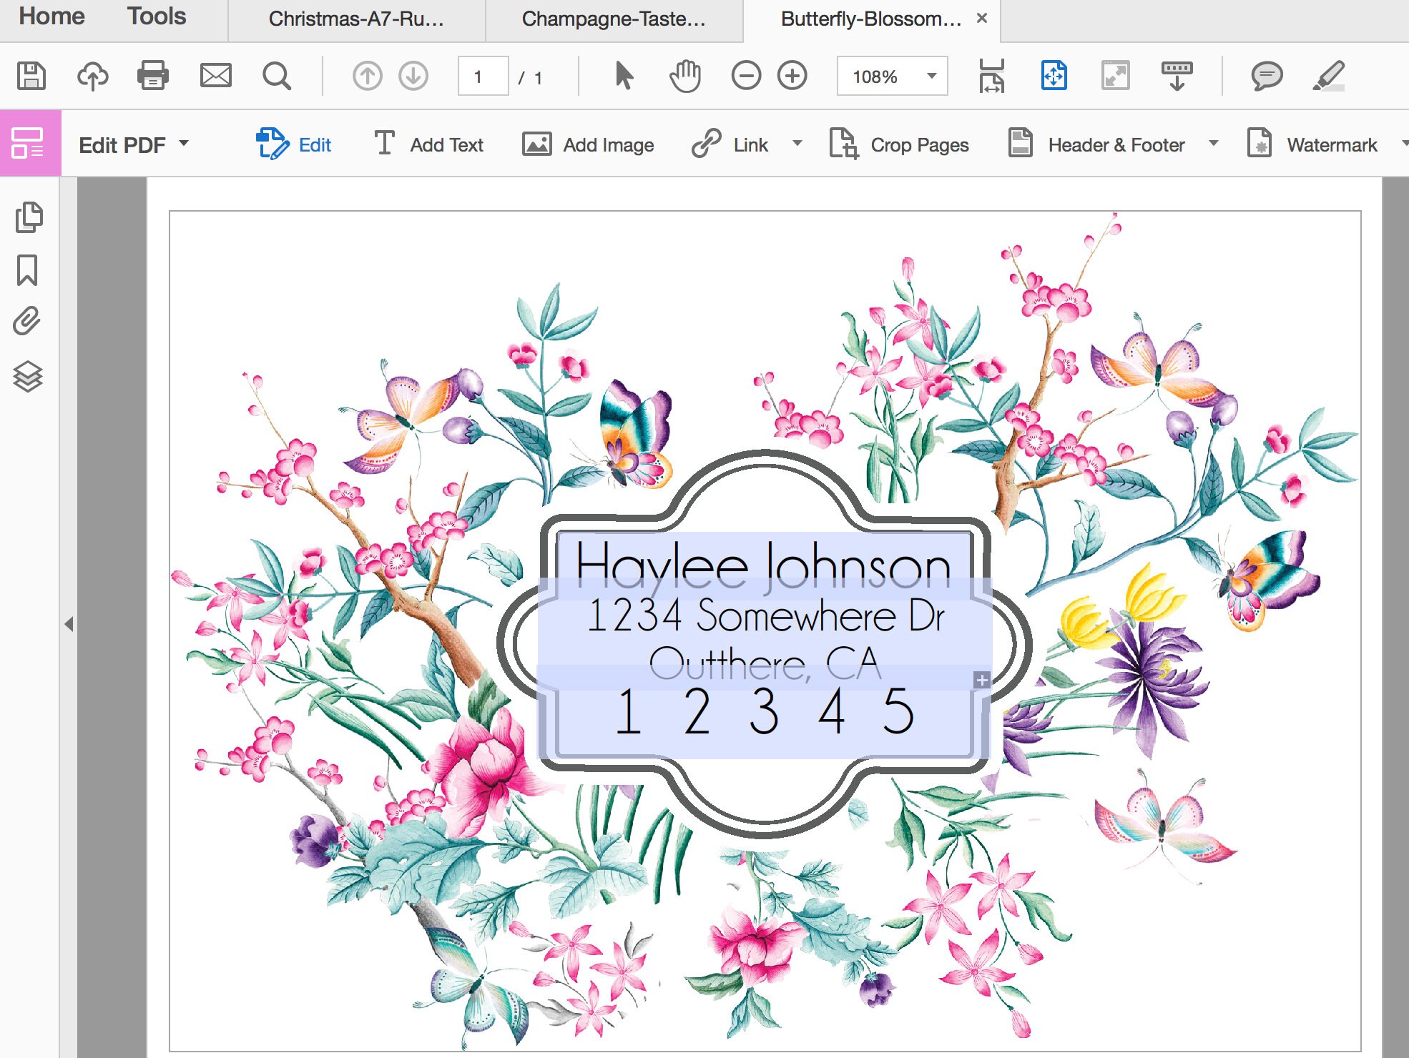Print the Butterfly-Blossom document
The image size is (1409, 1058).
click(154, 75)
